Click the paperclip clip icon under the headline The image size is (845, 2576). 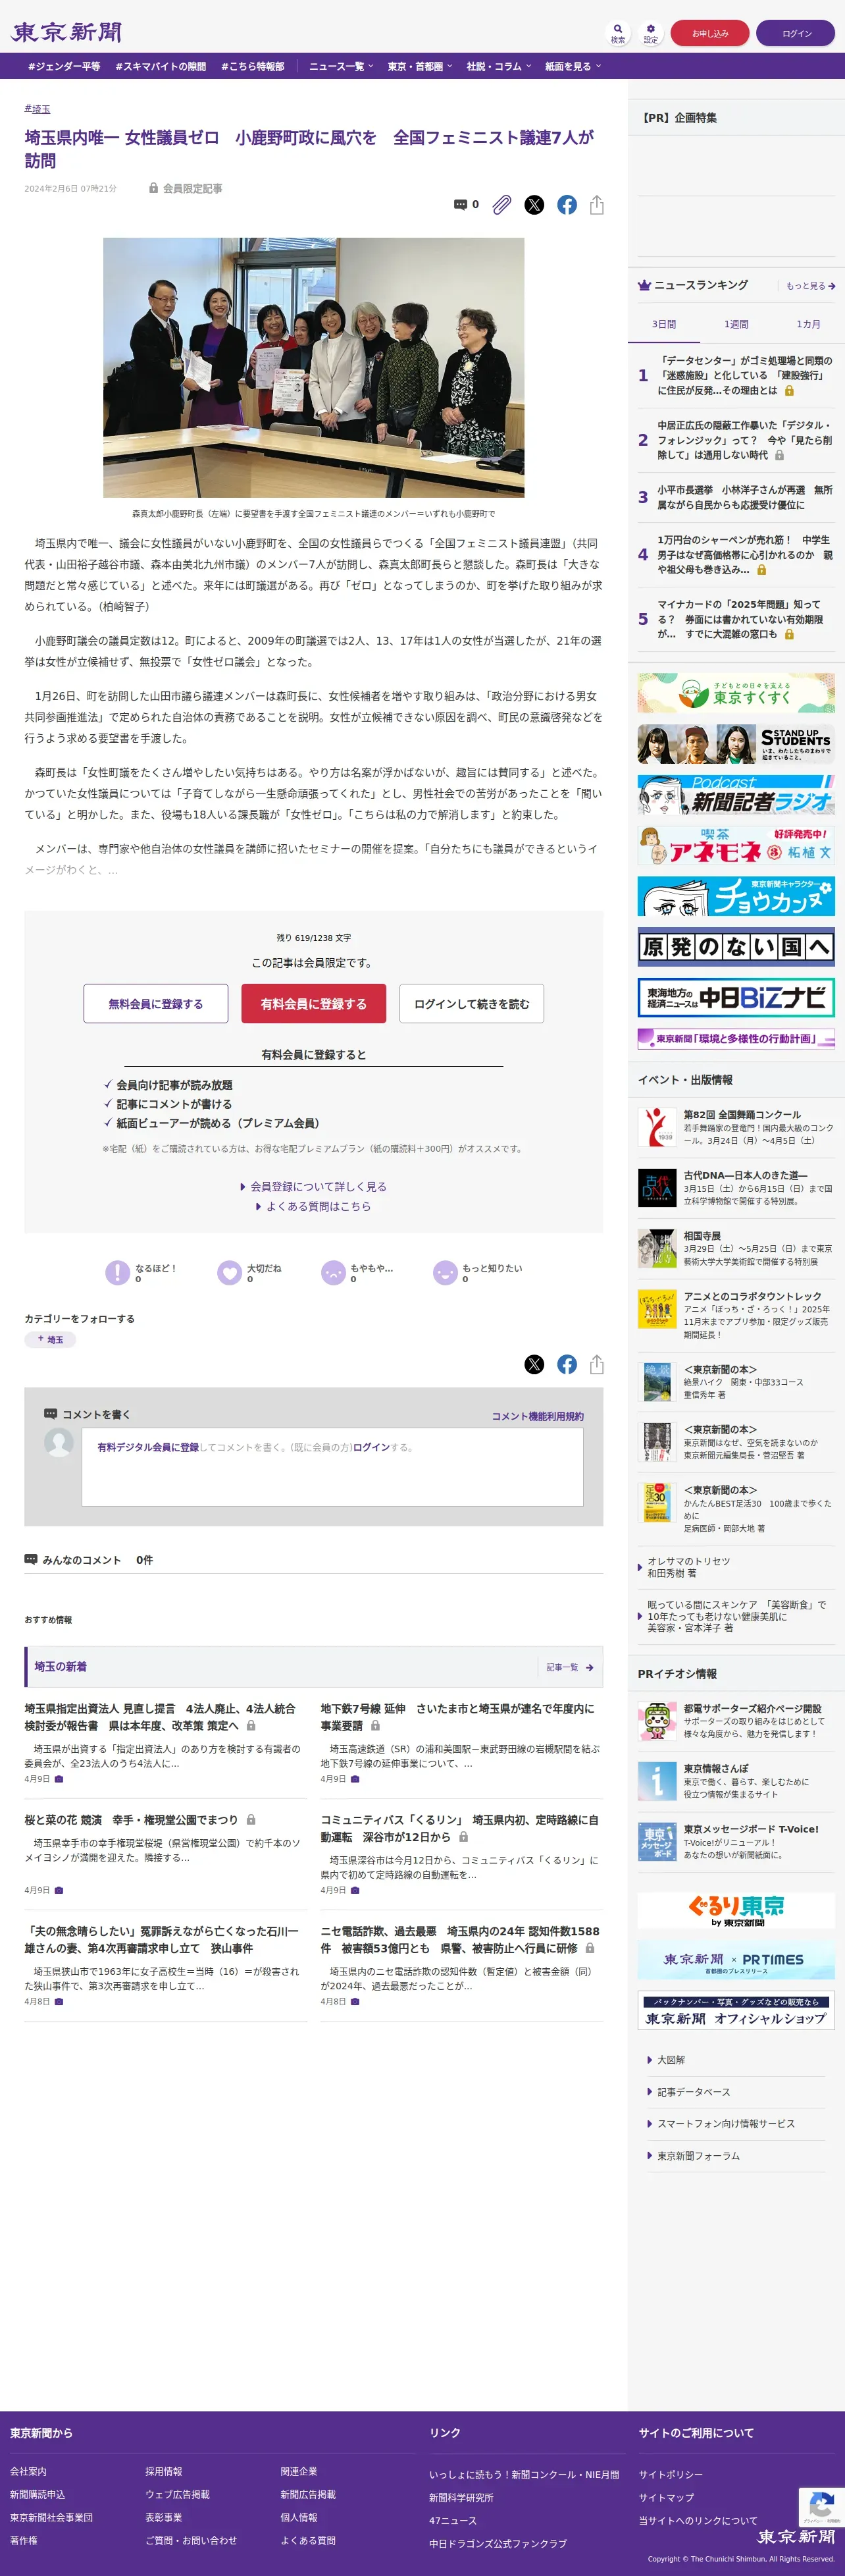click(502, 205)
